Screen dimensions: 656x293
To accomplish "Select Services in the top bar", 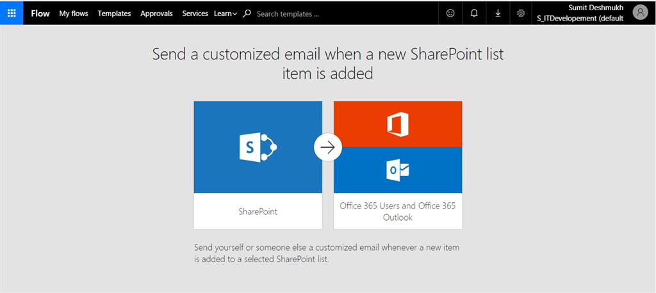I will point(195,13).
